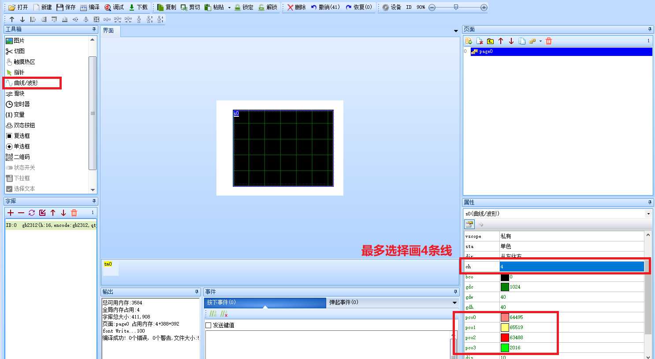
Task: Compile the project with 编译
Action: [90, 7]
